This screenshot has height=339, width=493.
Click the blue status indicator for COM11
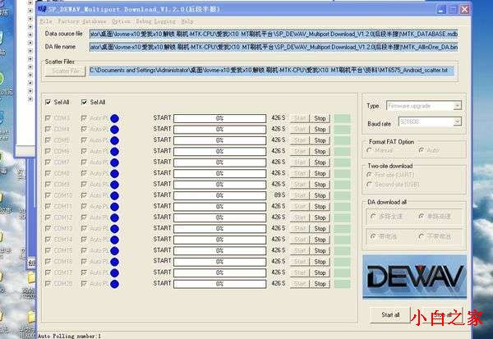coord(114,206)
